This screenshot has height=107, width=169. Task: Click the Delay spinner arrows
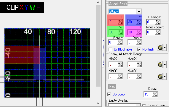point(155,94)
